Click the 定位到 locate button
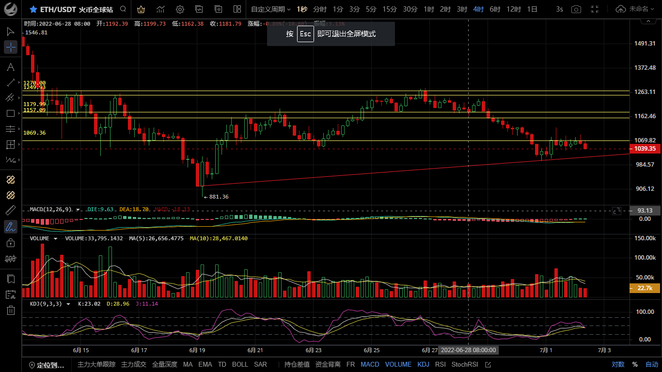Viewport: 662px width, 372px height. 47,365
